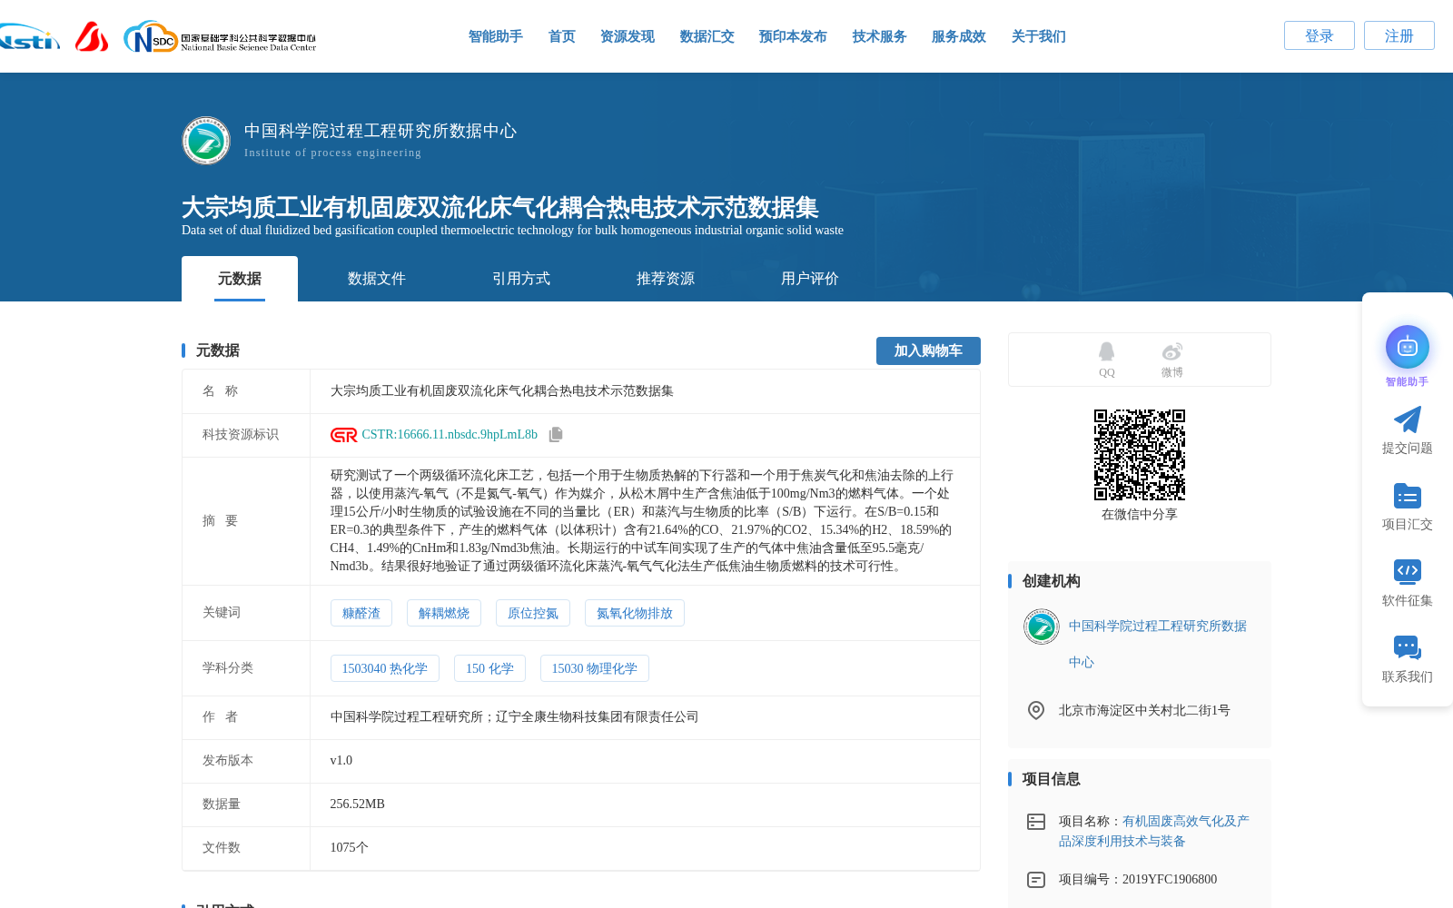Click the dataset name in 名称 row

click(502, 391)
